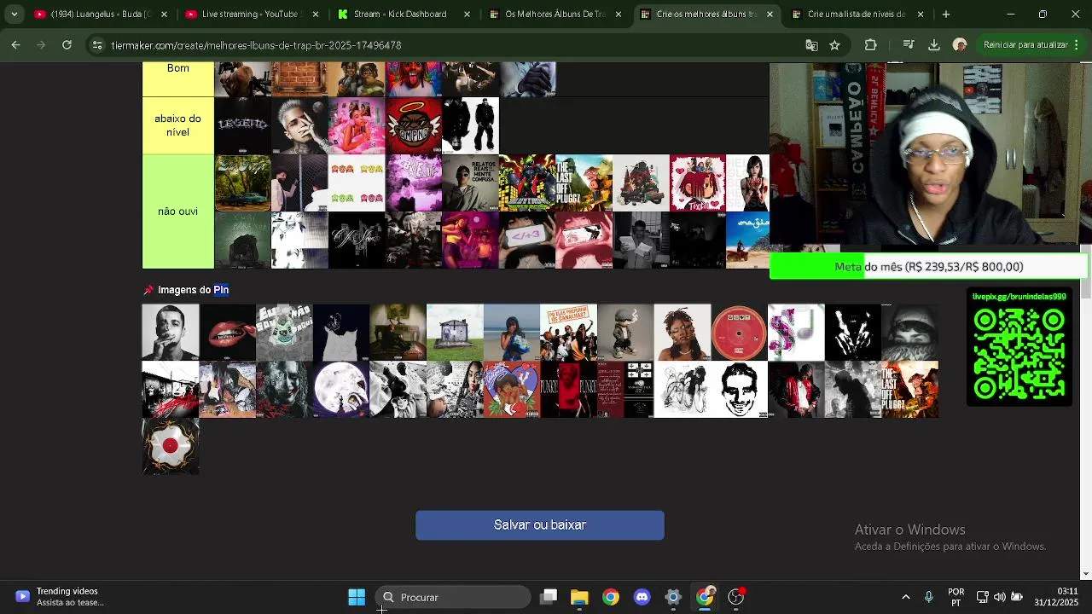Click the microphone tray icon

coord(929,597)
